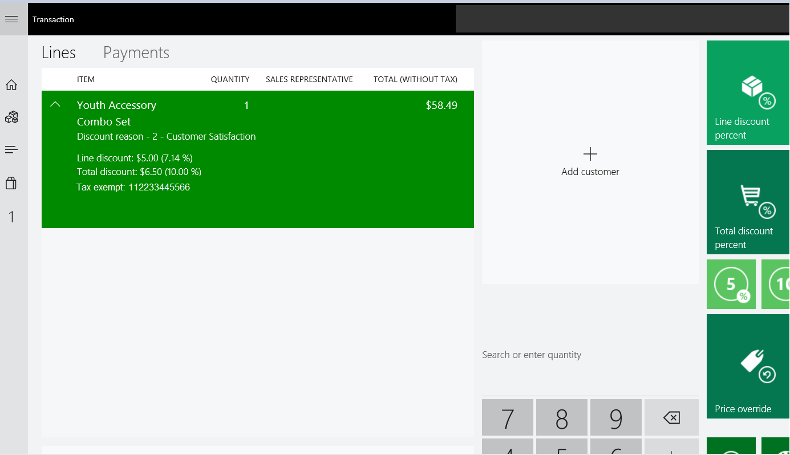Tap numpad key 9
790x455 pixels.
(x=616, y=418)
